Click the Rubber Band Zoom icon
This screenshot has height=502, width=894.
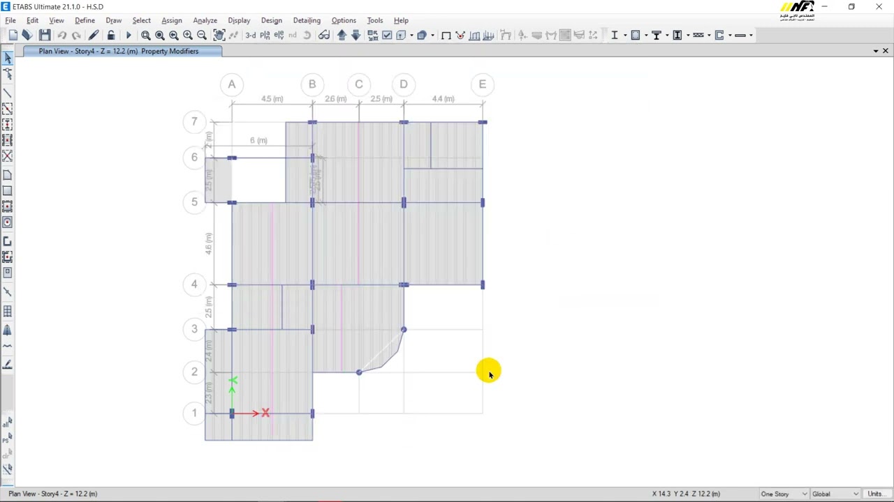click(x=145, y=35)
